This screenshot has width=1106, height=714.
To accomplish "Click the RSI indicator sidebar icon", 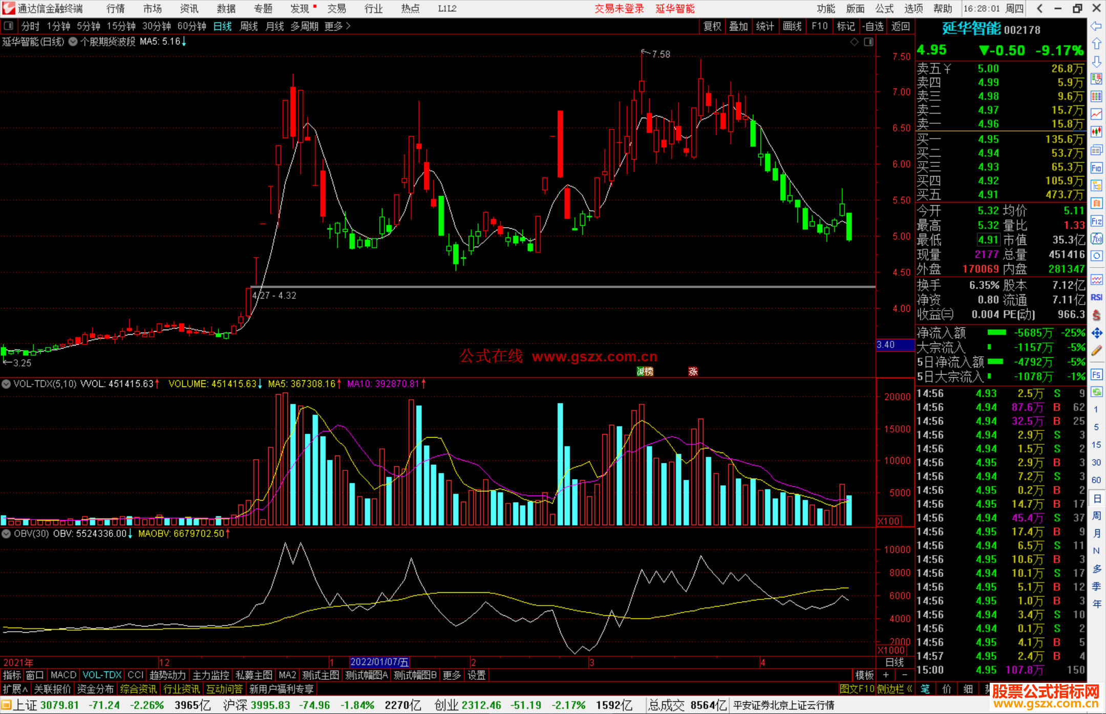I will pos(1096,297).
